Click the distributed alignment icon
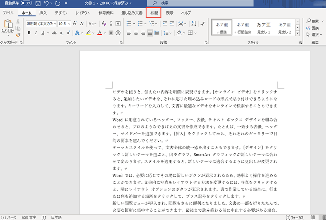 coord(157,33)
